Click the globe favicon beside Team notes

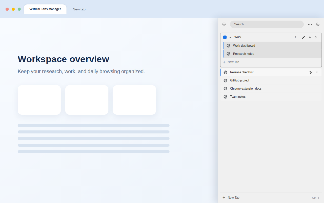(225, 97)
